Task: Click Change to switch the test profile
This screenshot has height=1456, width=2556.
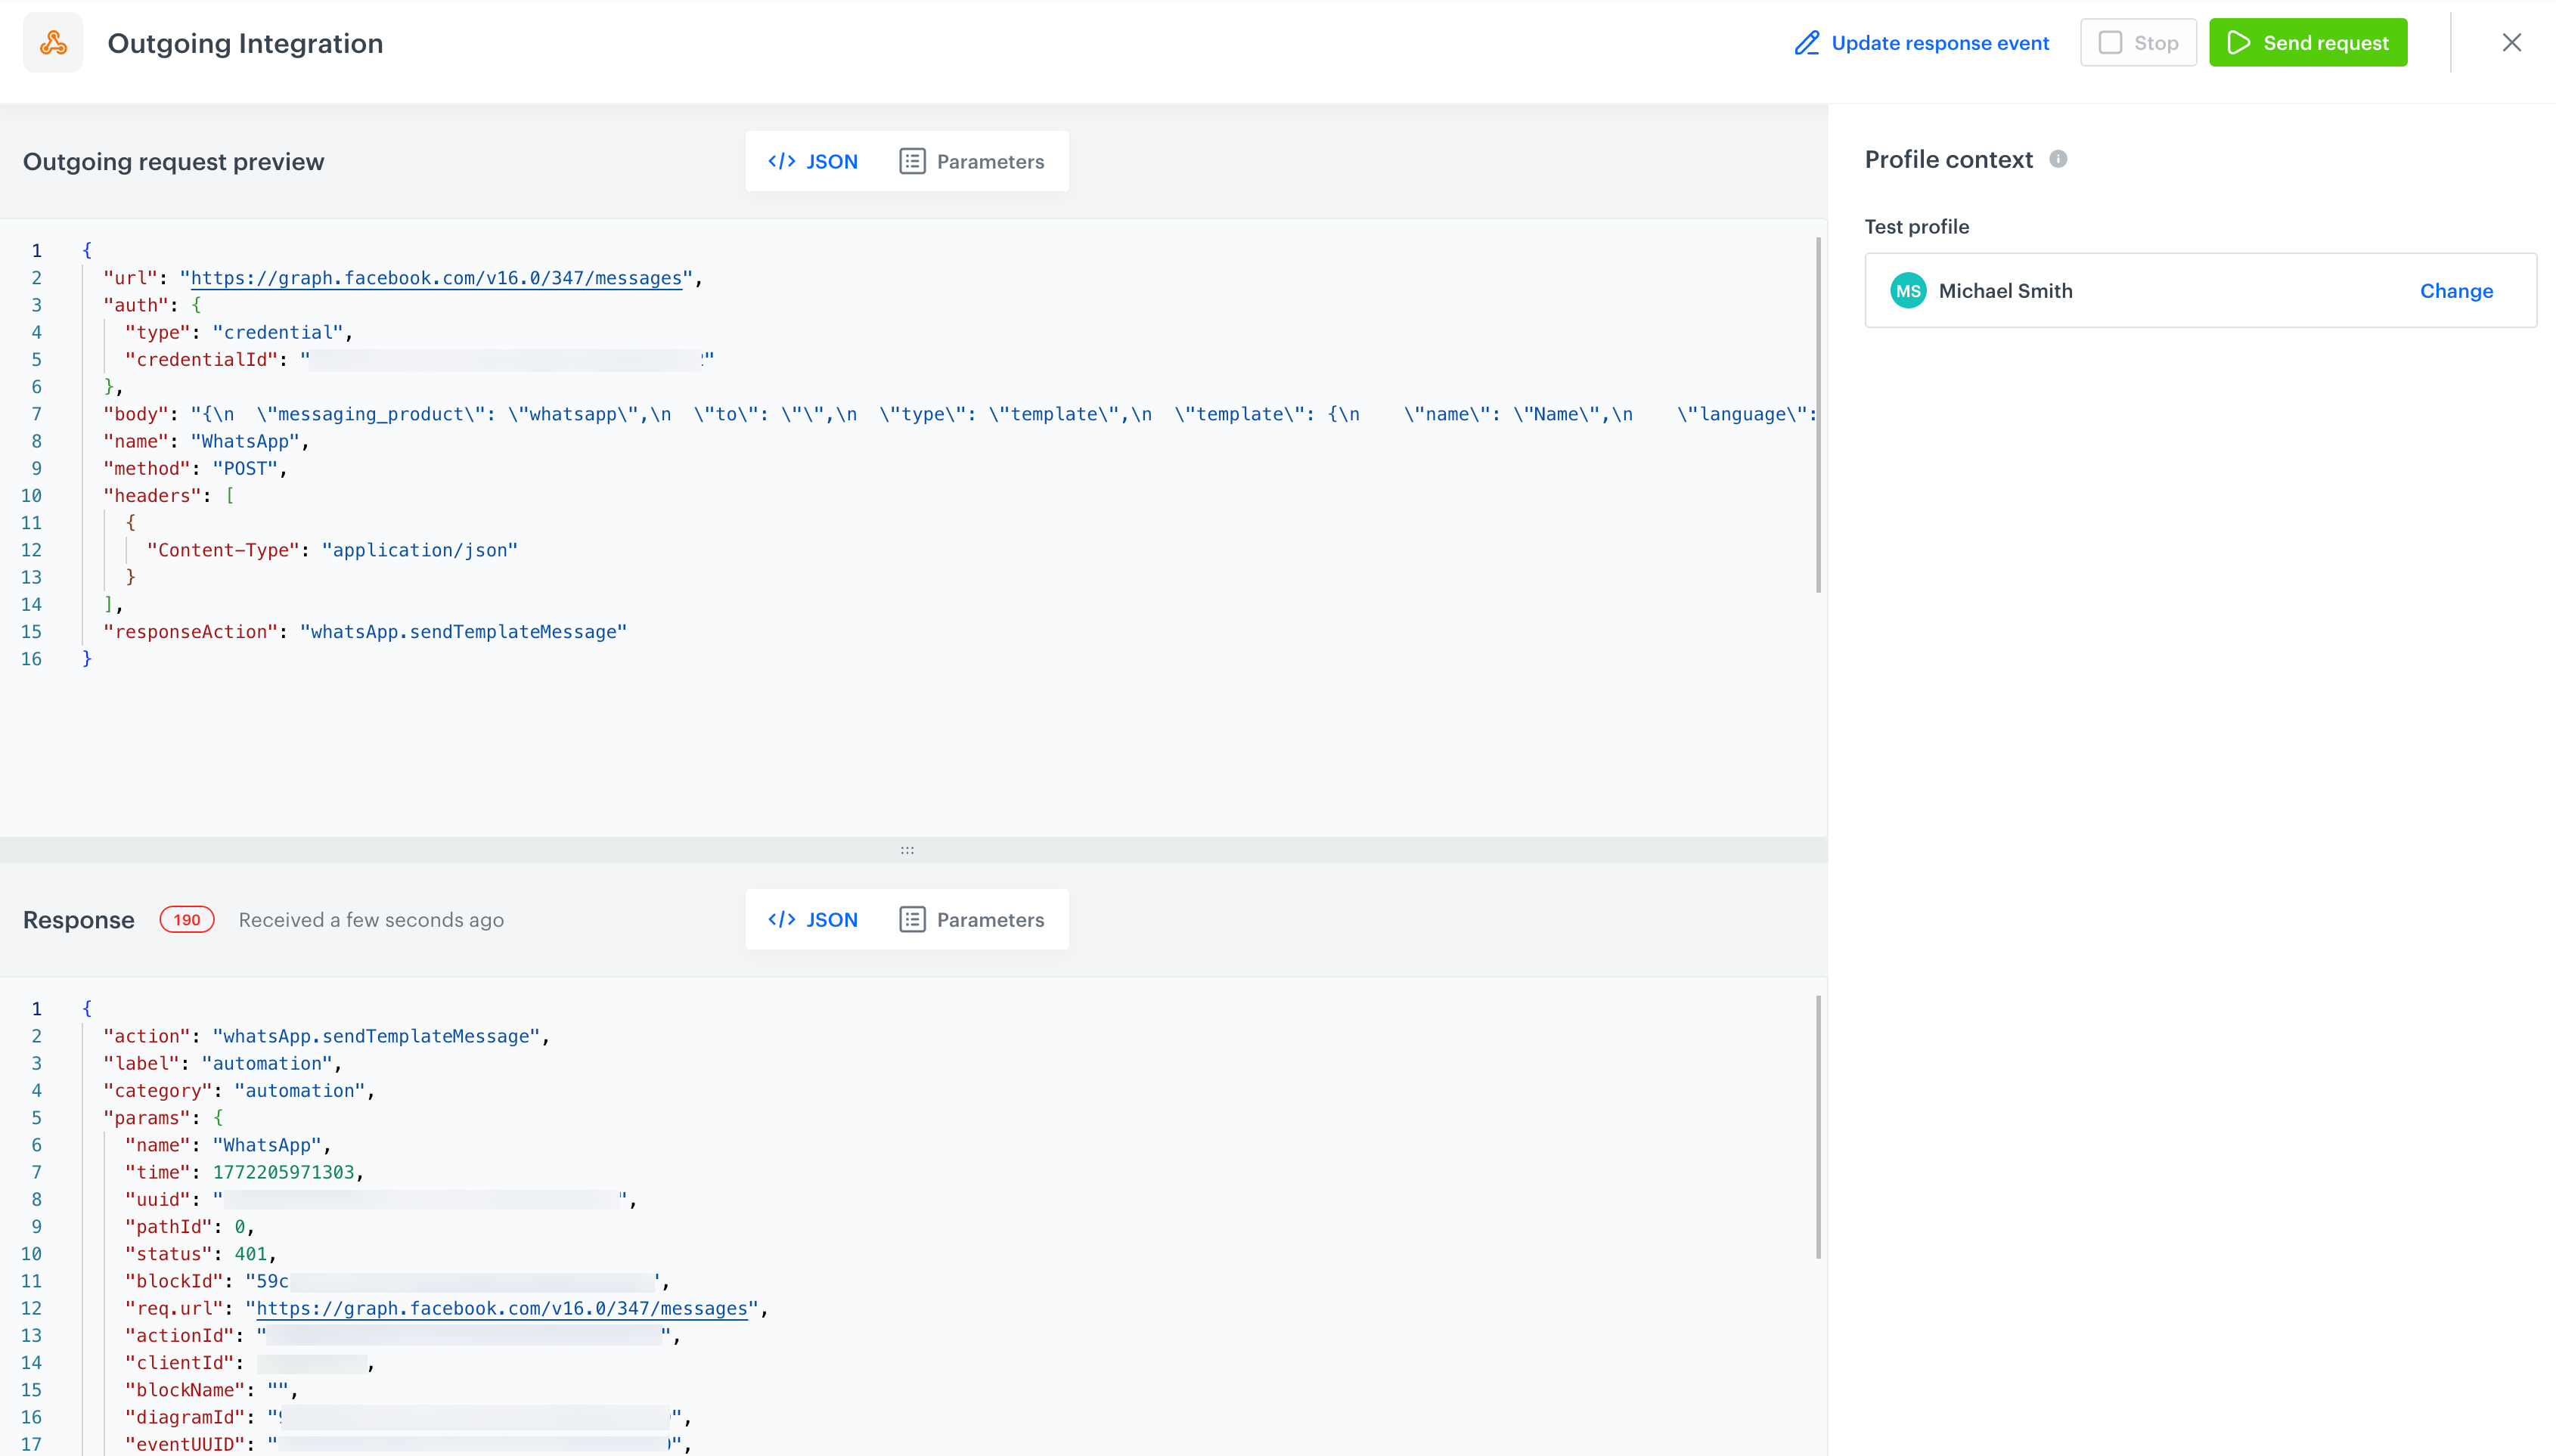Action: click(x=2457, y=290)
